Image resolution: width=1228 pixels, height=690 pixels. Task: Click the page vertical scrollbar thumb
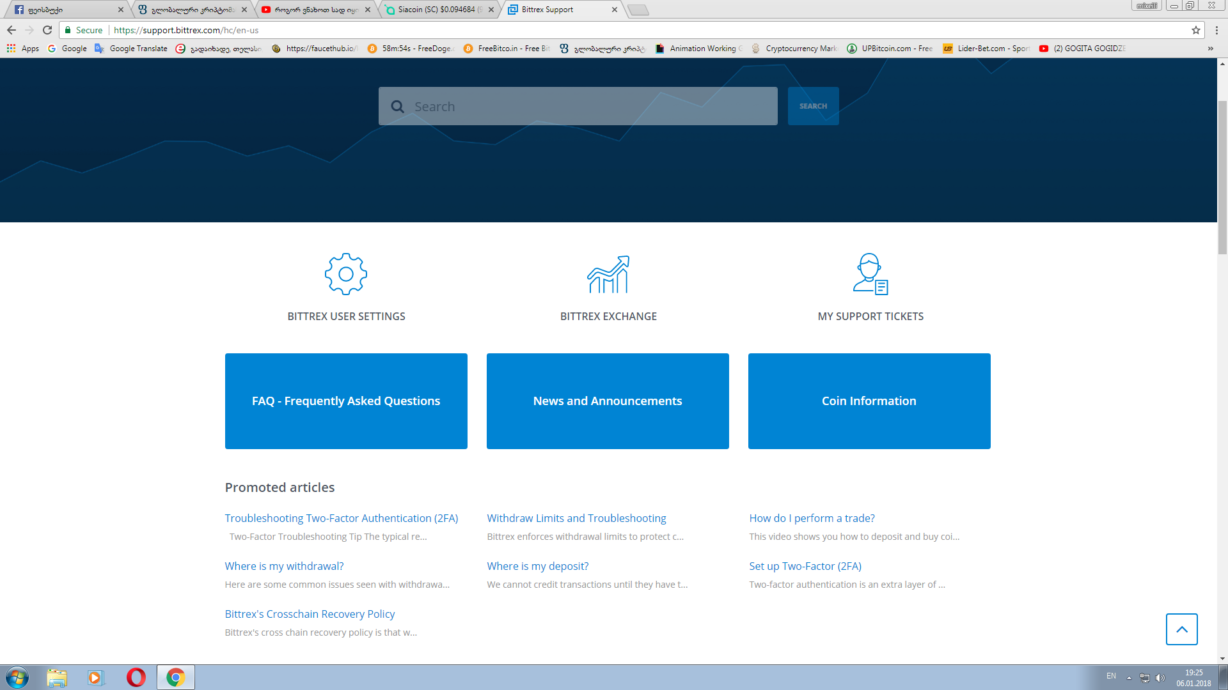(x=1222, y=179)
